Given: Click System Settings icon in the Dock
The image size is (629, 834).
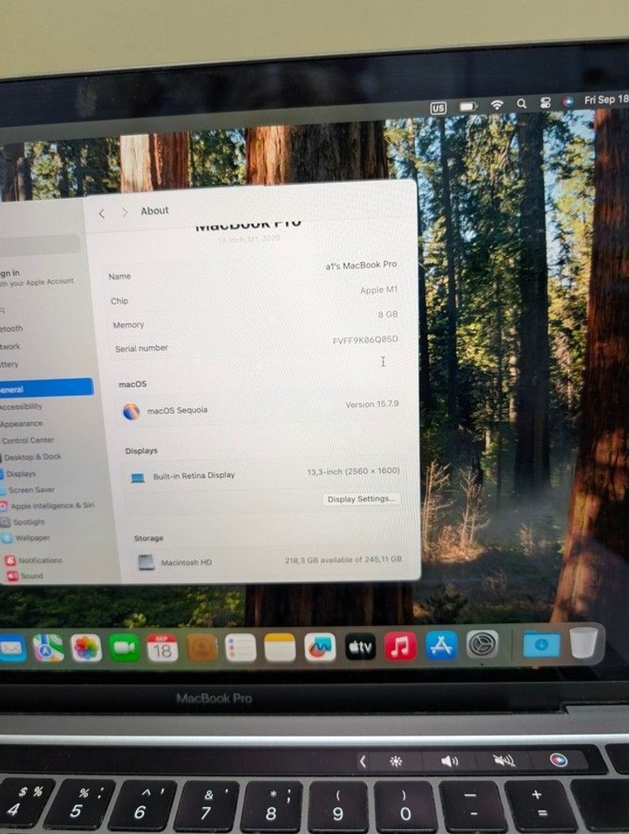Looking at the screenshot, I should [x=482, y=644].
